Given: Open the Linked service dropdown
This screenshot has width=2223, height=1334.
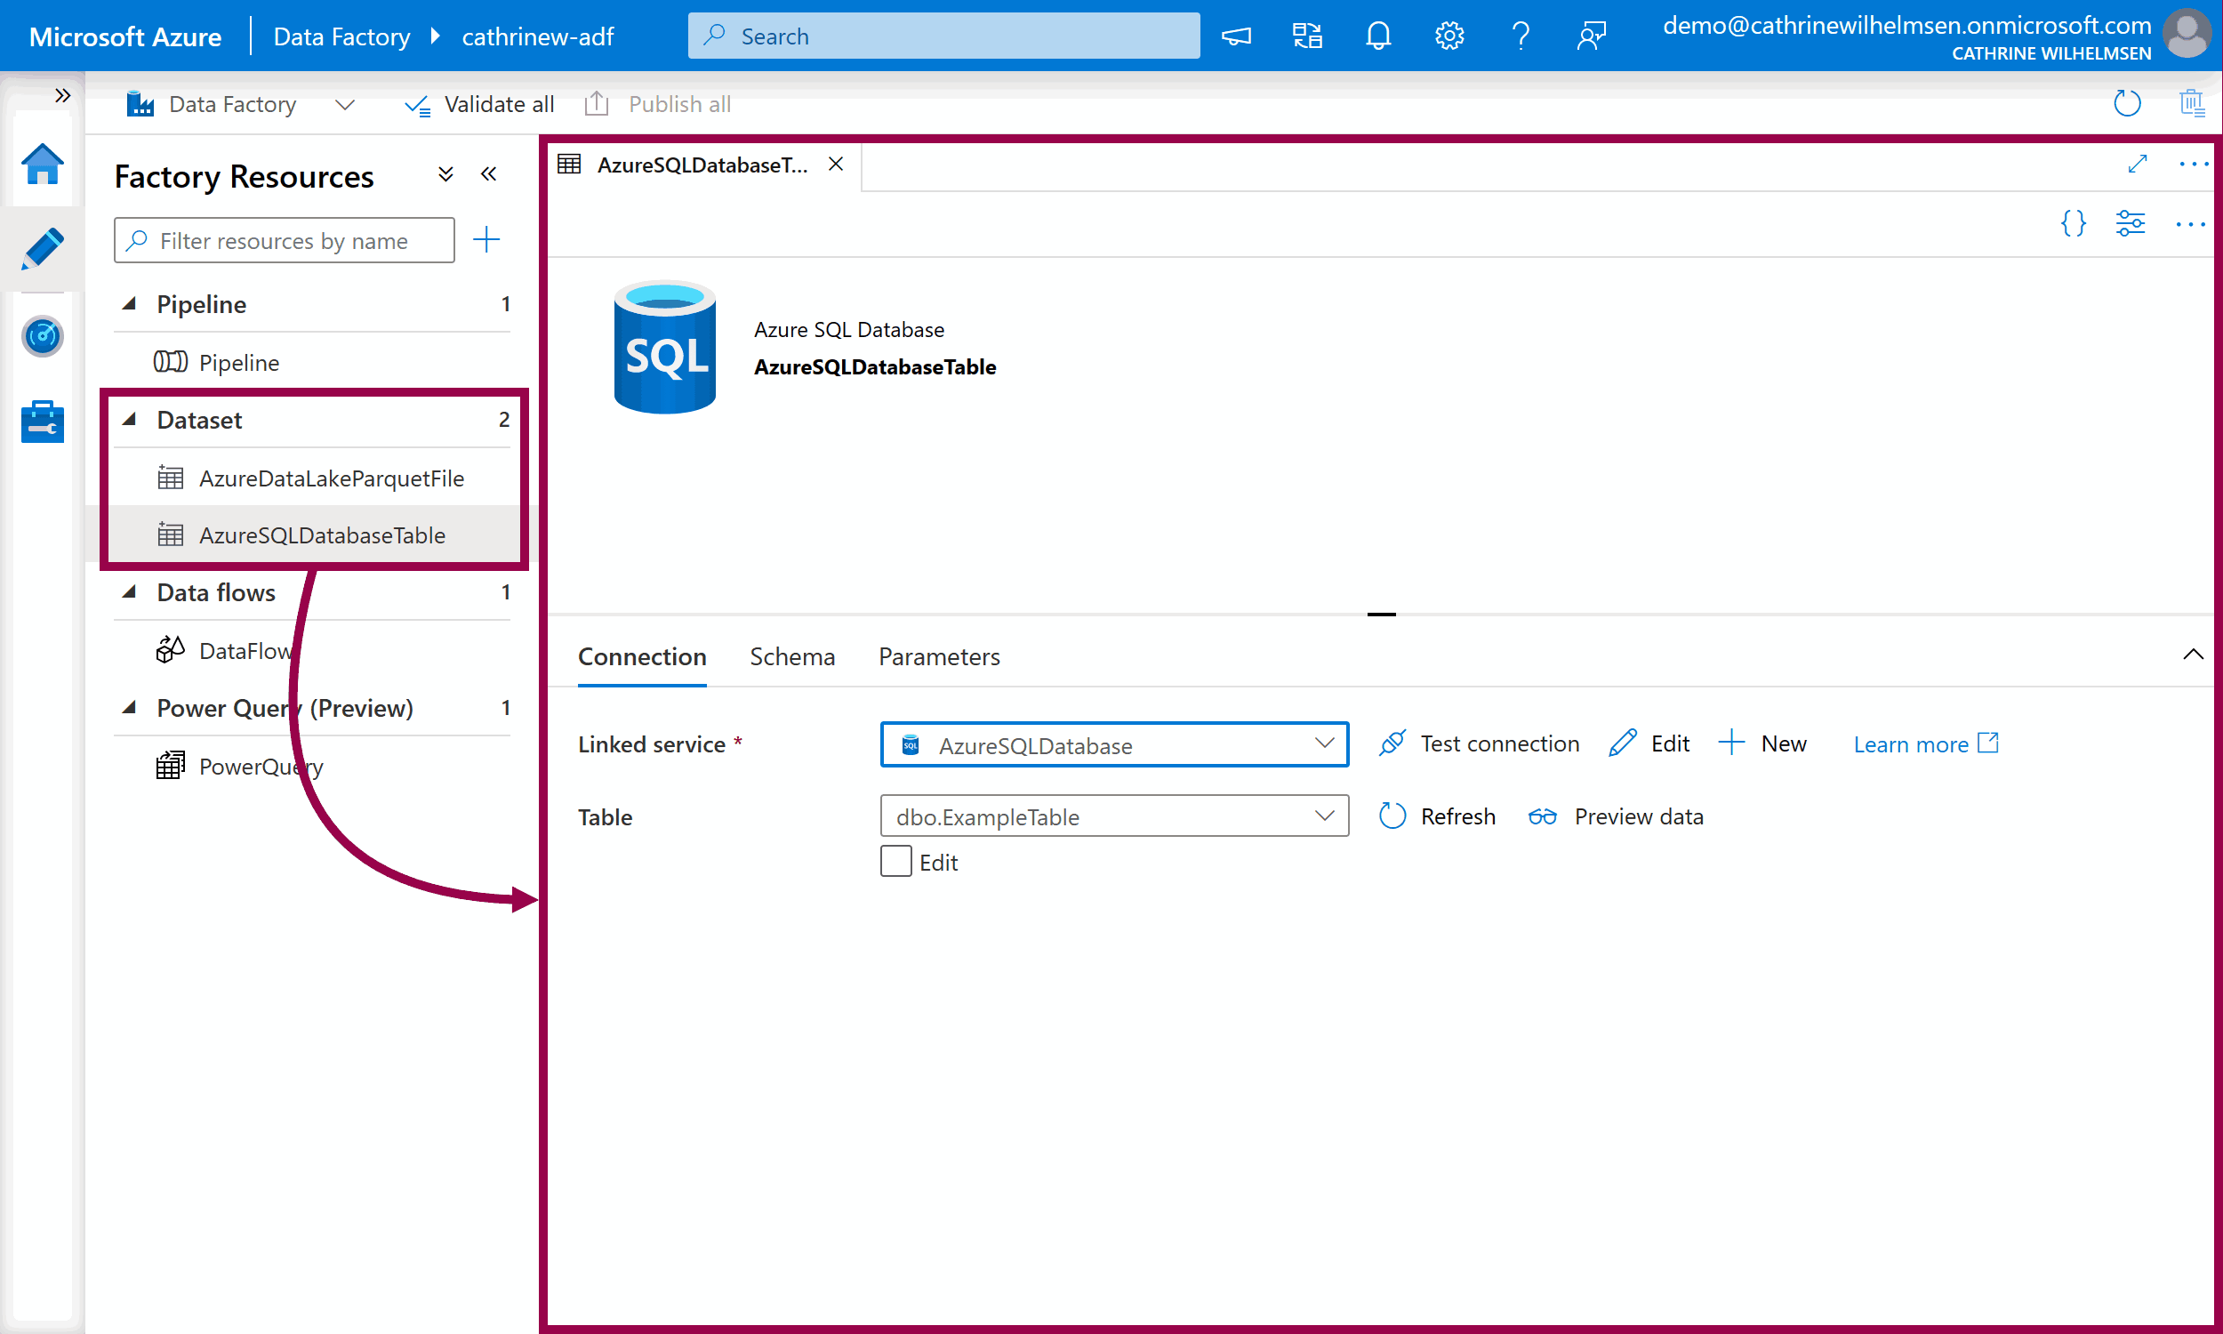Looking at the screenshot, I should point(1113,744).
